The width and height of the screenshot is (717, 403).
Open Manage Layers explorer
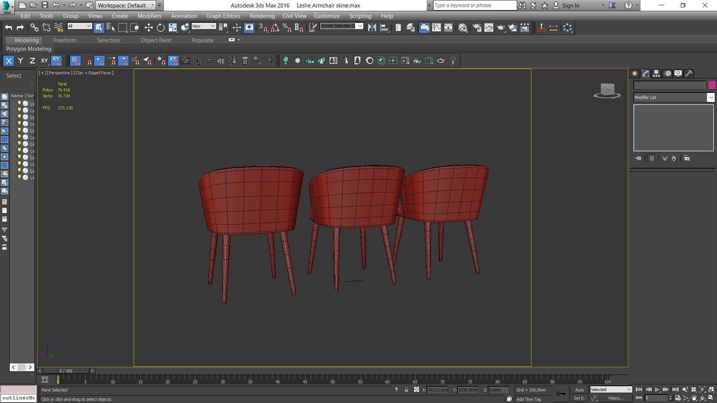[x=410, y=28]
